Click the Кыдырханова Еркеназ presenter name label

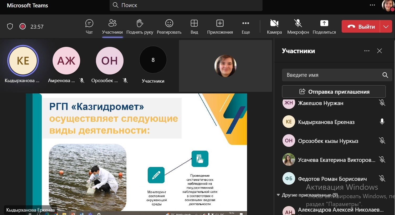30,210
